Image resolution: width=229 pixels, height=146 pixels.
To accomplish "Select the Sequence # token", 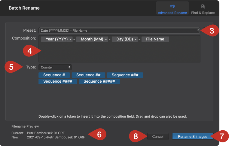I will 54,75.
